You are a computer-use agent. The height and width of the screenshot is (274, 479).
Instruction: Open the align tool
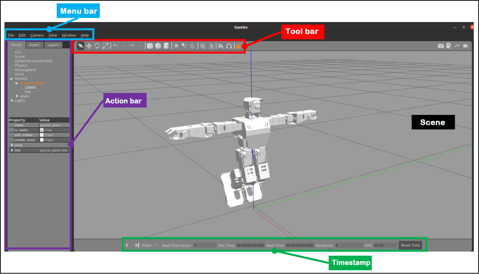(221, 46)
